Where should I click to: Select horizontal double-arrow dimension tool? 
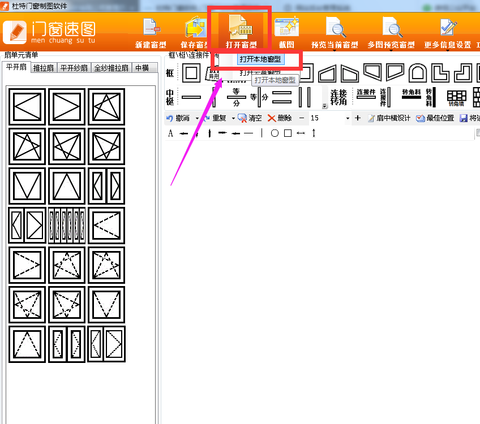[x=301, y=133]
